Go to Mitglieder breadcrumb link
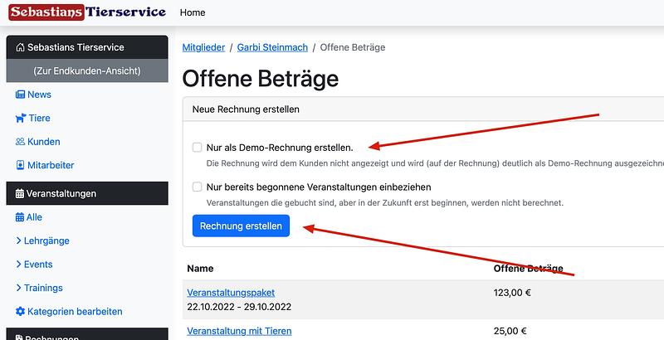Image resolution: width=664 pixels, height=340 pixels. [203, 47]
